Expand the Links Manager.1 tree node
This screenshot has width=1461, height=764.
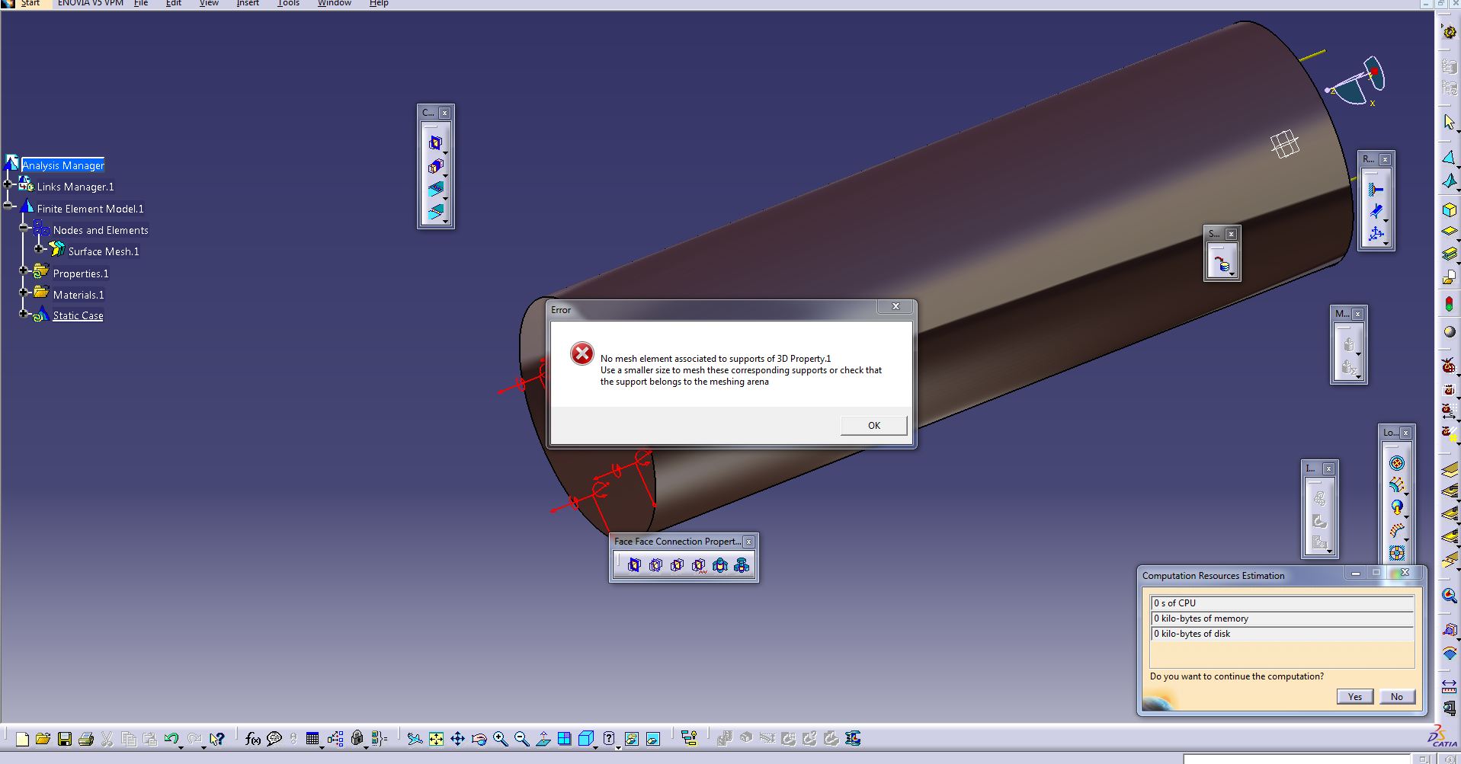(8, 184)
